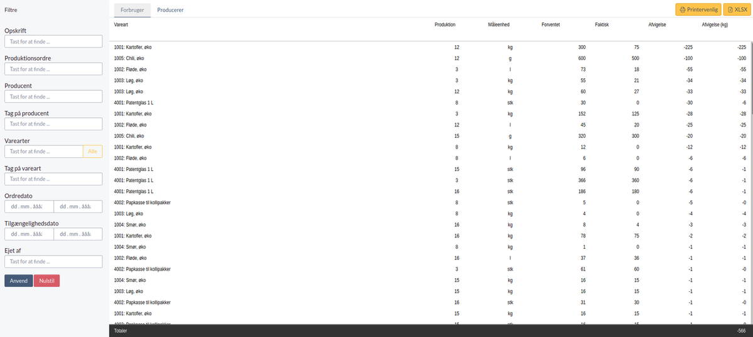Export table with XLSX button
Viewport: 753px width, 337px height.
[x=738, y=9]
